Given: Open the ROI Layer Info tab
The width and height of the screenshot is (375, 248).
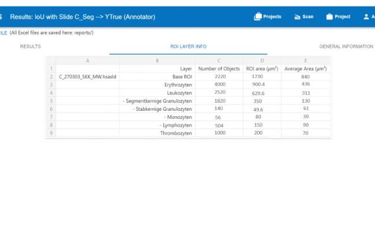Looking at the screenshot, I should coord(188,46).
